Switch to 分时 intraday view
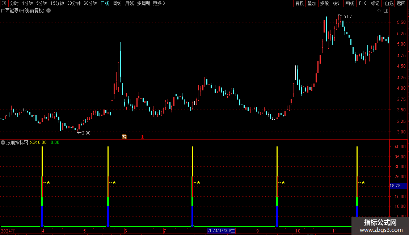The height and width of the screenshot is (235, 409). click(14, 3)
